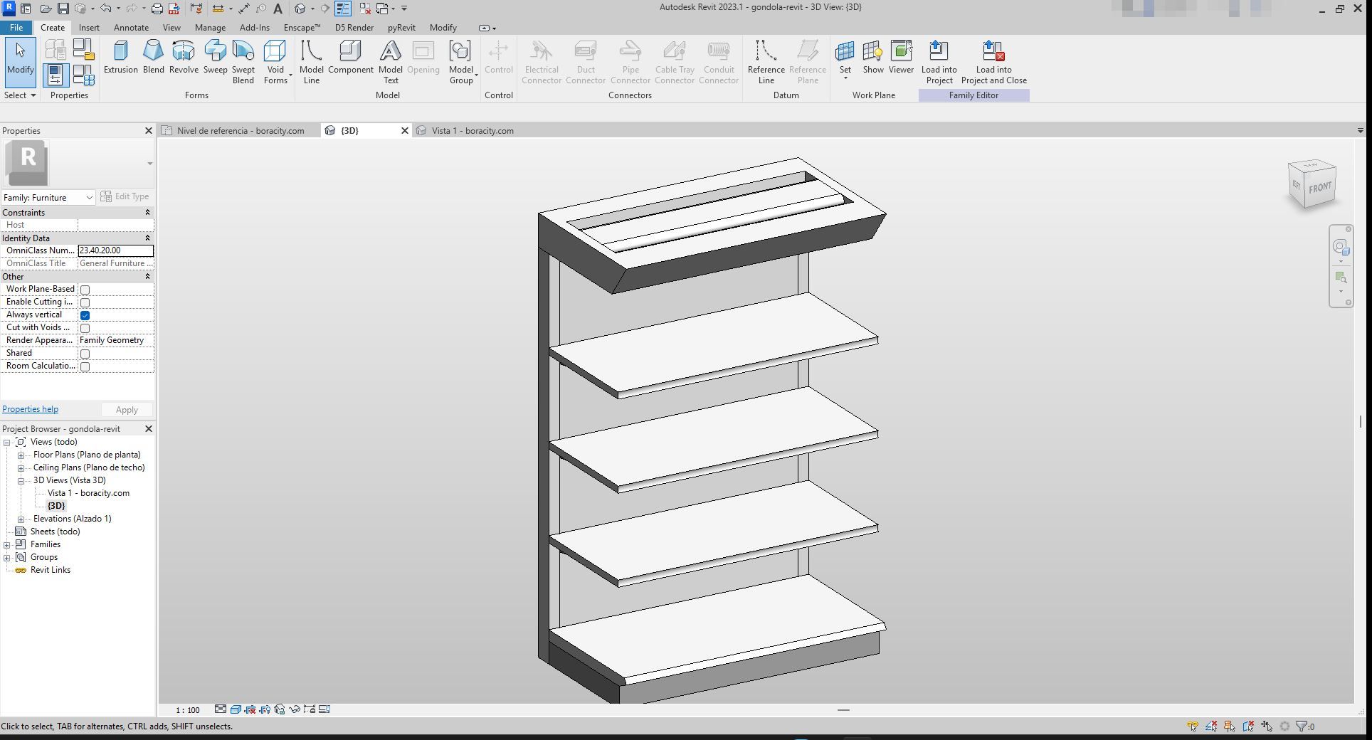Close the {3D} view tab

click(x=405, y=131)
